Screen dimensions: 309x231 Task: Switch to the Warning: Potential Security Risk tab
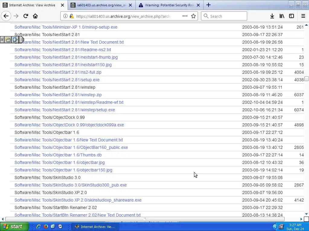click(170, 5)
